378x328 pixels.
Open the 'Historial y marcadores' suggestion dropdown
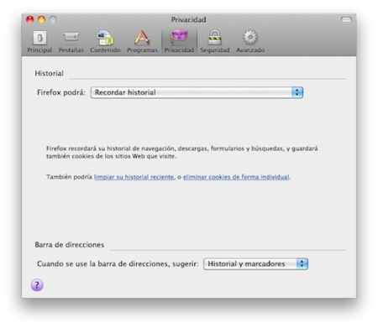tap(255, 264)
